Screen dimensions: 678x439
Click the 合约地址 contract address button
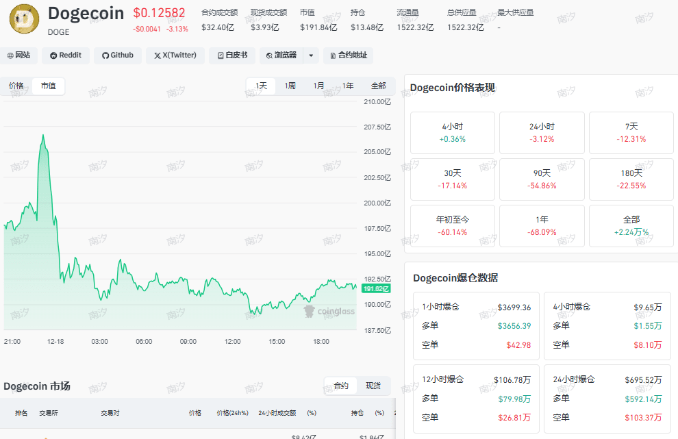348,55
